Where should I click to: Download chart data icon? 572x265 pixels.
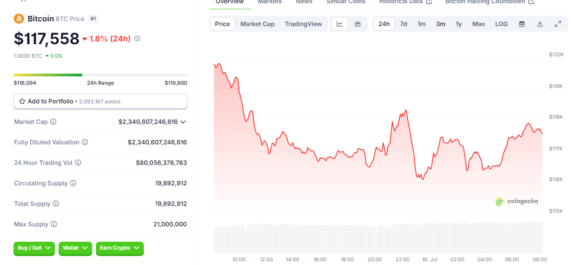[x=540, y=24]
